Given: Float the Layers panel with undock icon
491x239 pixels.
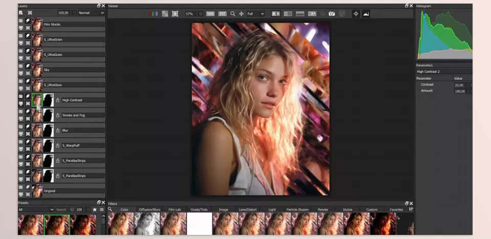Looking at the screenshot, I should (x=99, y=6).
